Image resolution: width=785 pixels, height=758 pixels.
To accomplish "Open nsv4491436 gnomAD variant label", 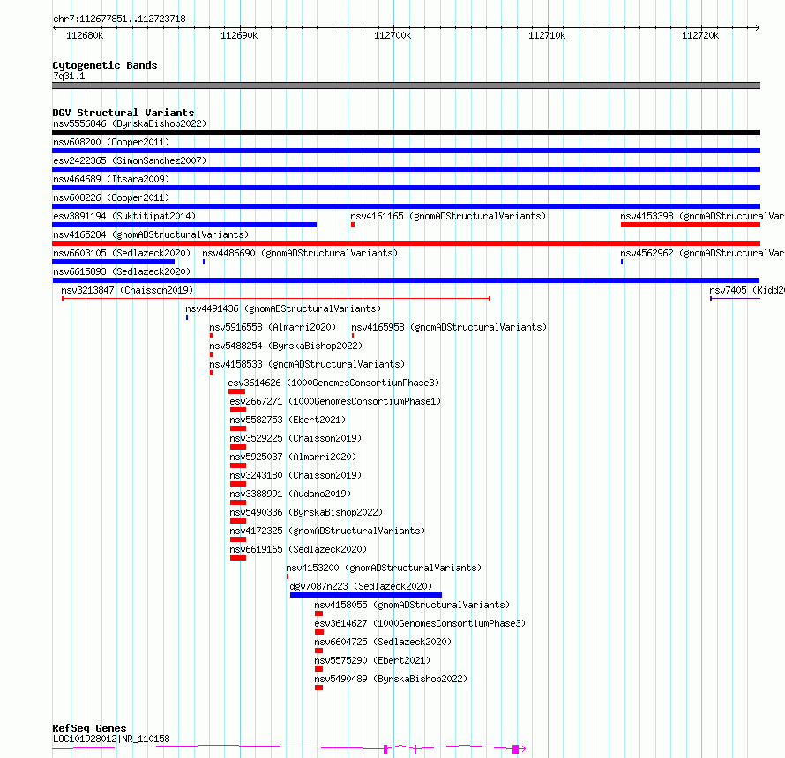I will pos(283,308).
